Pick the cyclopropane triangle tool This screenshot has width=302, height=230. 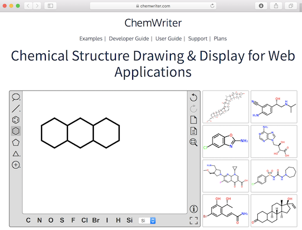[16, 154]
